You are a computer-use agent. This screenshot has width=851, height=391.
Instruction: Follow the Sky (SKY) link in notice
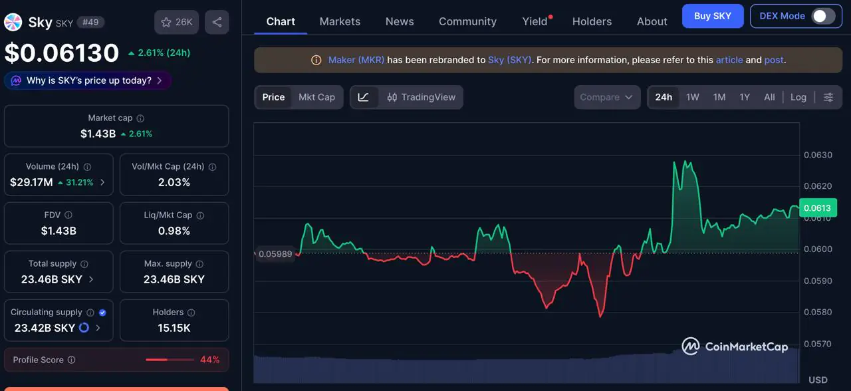coord(510,60)
